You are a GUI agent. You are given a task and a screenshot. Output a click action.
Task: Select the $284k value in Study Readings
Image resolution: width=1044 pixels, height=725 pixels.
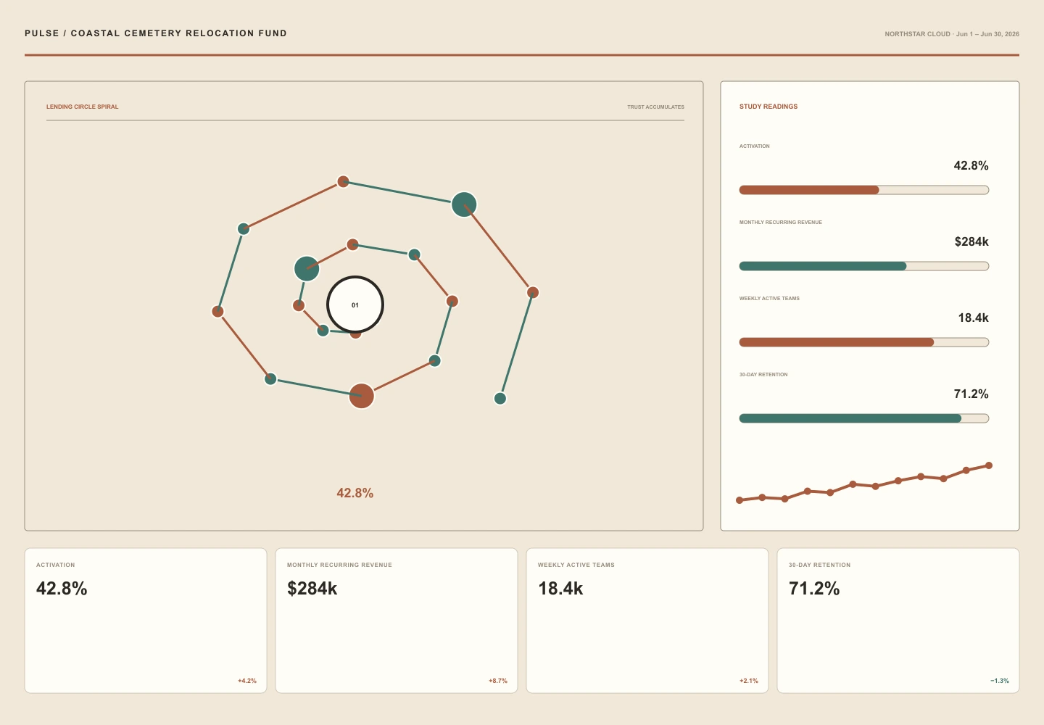tap(971, 241)
